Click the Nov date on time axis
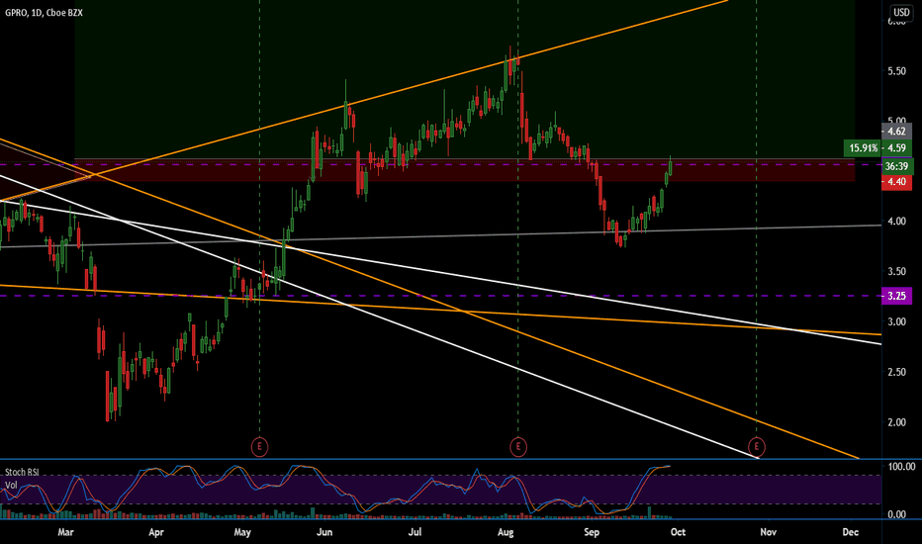922x544 pixels. point(768,532)
